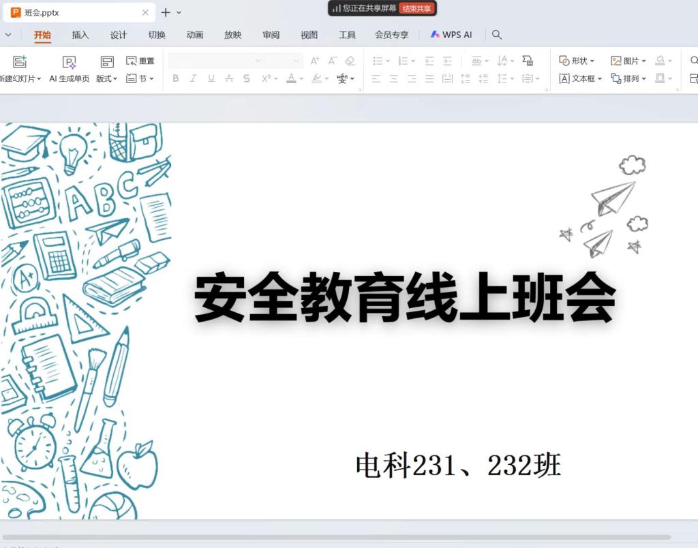Click the 重置 reset icon
Viewport: 698px width, 548px height.
point(140,61)
